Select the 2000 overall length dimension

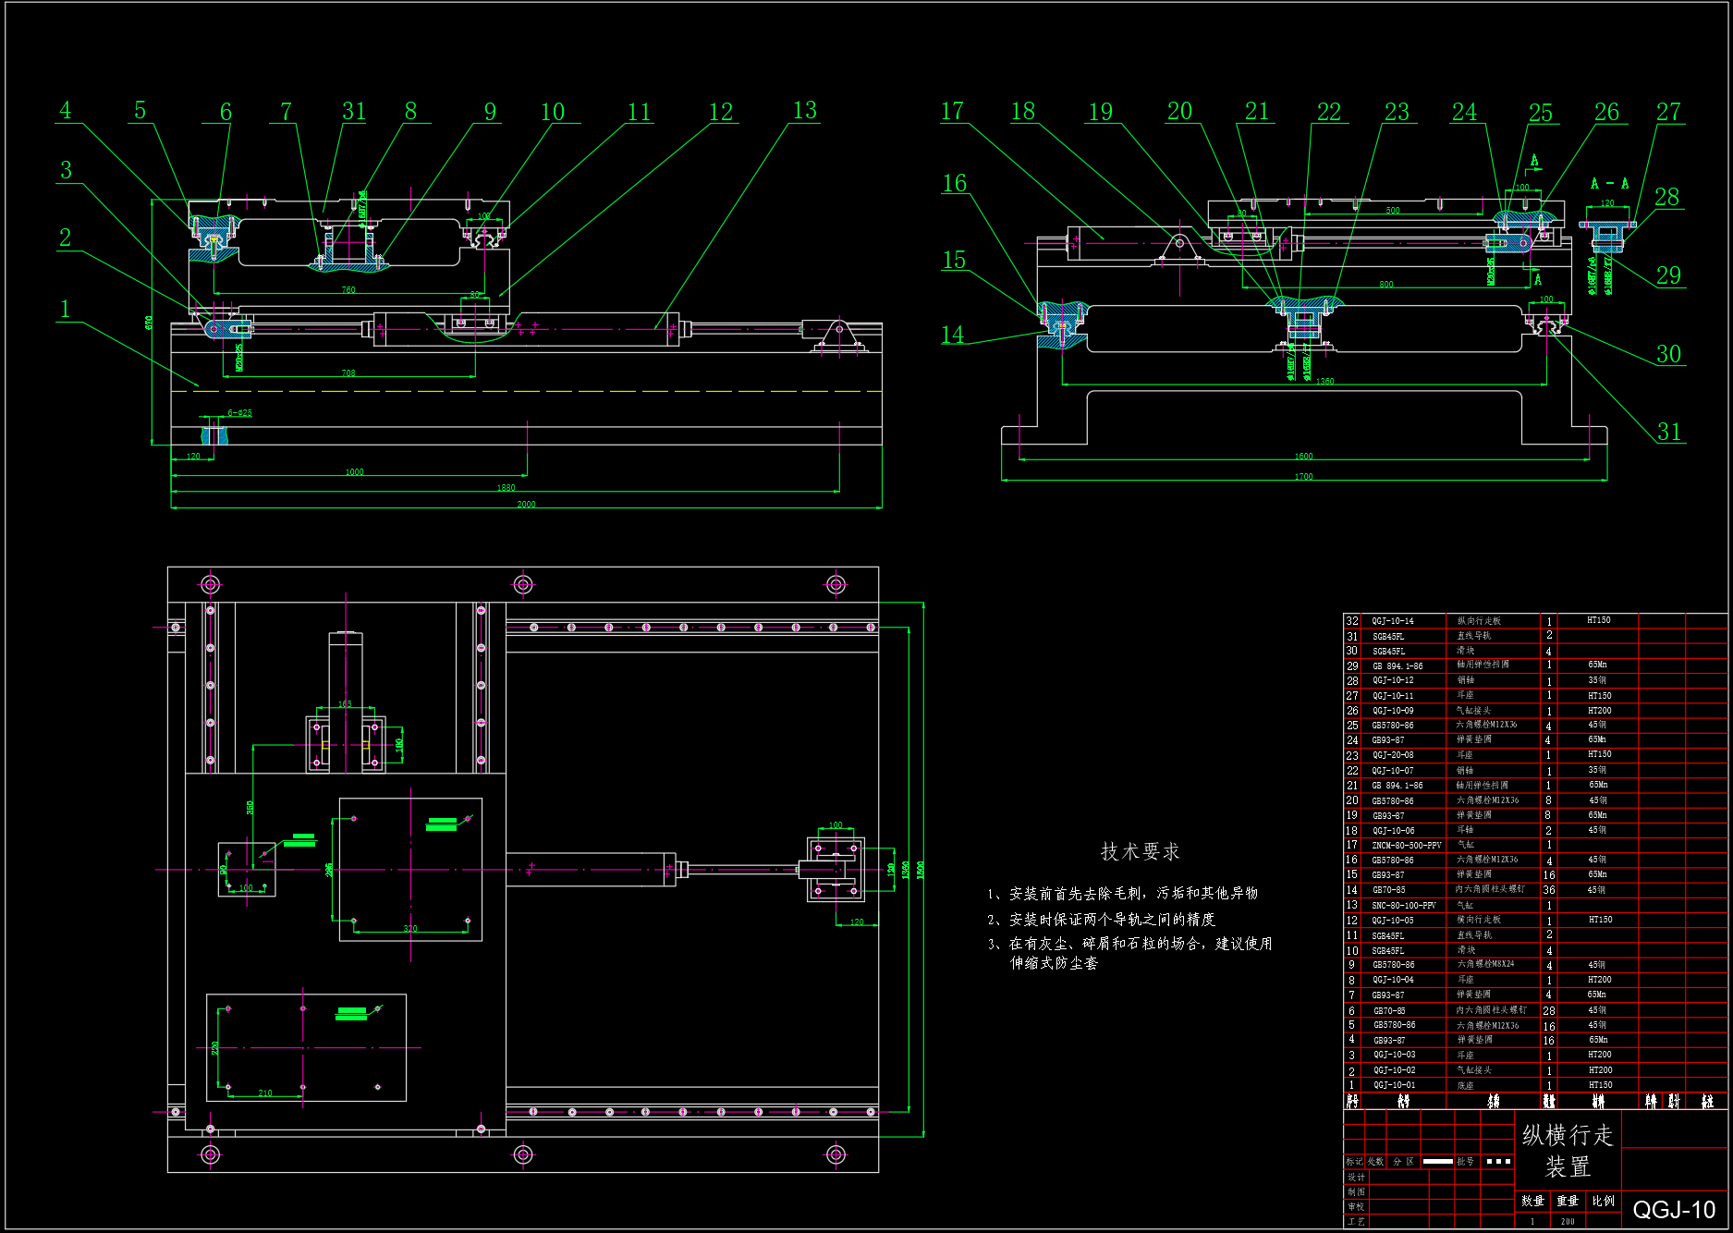(x=526, y=504)
